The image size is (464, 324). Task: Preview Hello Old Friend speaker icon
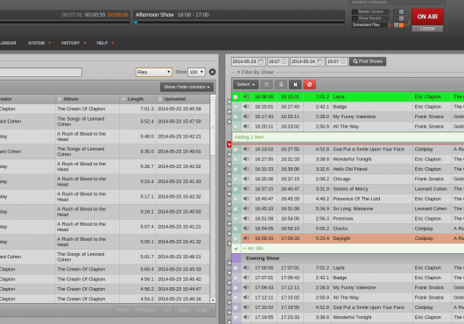[x=246, y=169]
